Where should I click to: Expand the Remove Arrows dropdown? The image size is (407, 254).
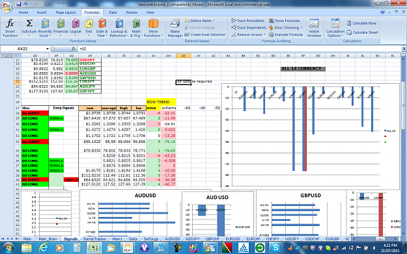[264, 34]
